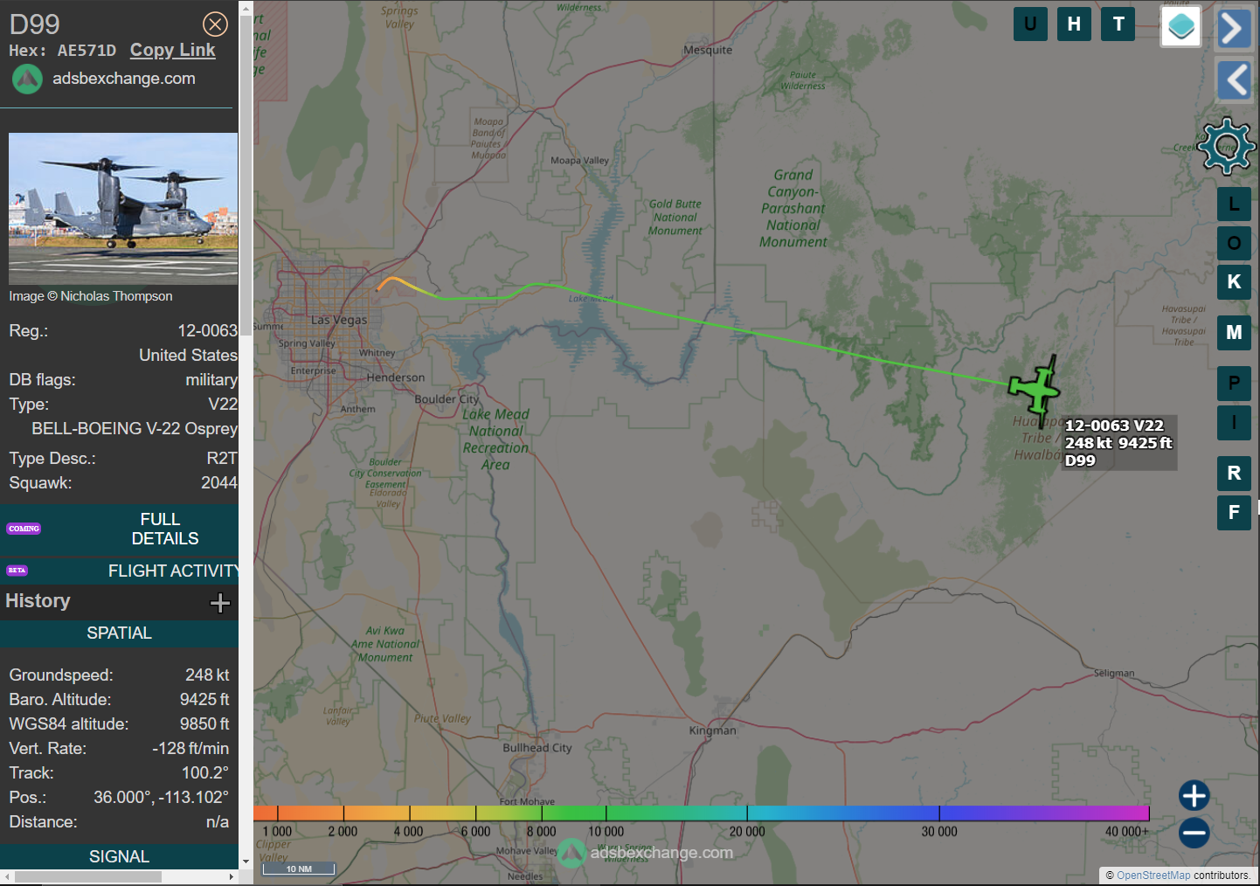This screenshot has height=886, width=1260.
Task: Click the 12-0063 V22 aircraft map label
Action: tap(1118, 443)
